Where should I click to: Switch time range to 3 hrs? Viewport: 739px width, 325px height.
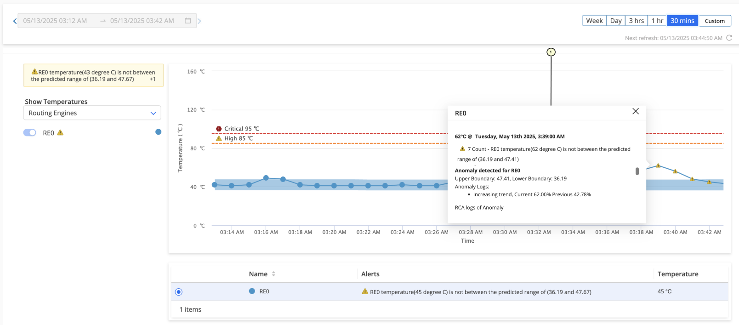636,21
